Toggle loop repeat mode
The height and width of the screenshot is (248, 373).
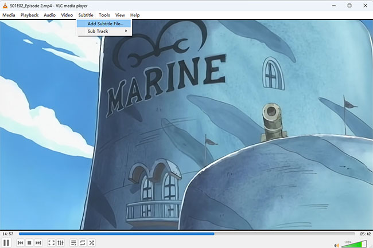pyautogui.click(x=83, y=243)
